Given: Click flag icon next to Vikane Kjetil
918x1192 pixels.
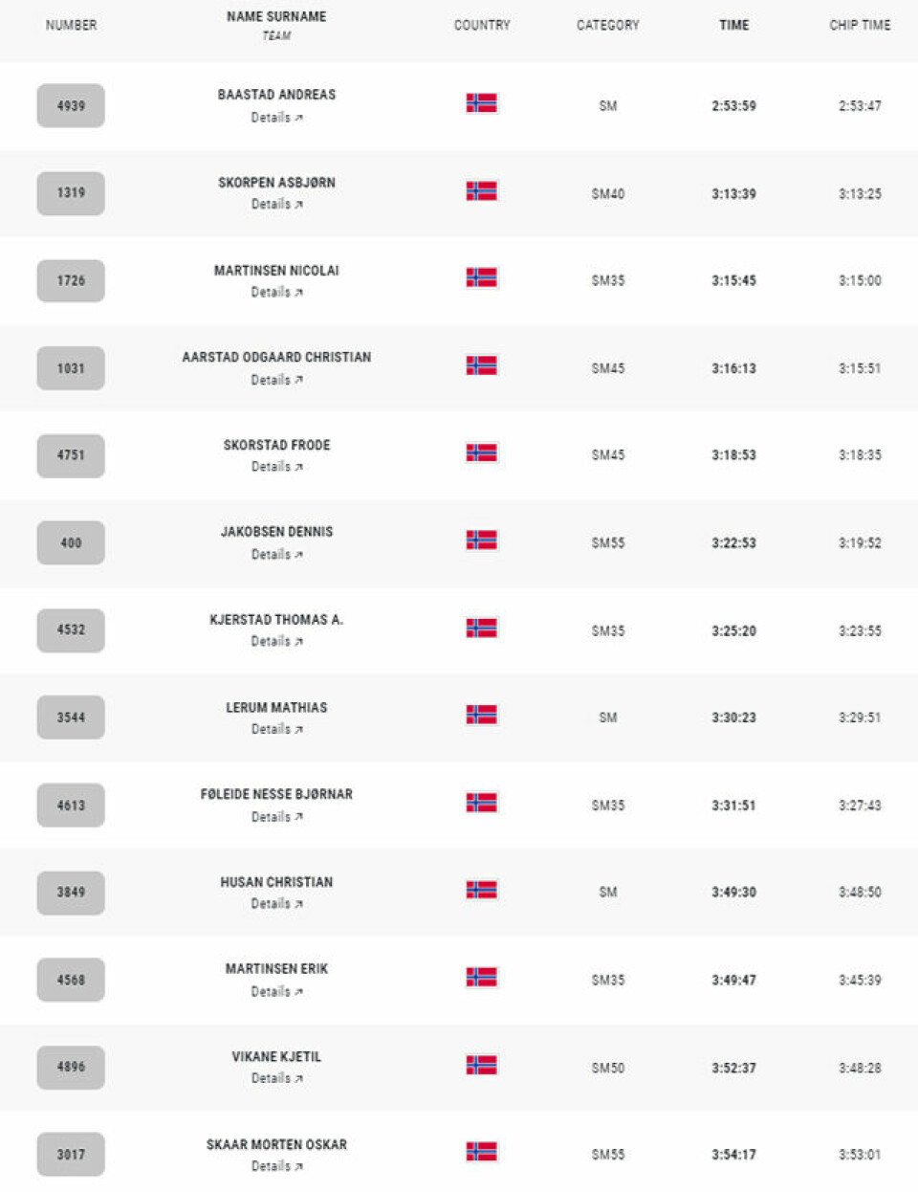Looking at the screenshot, I should [481, 1065].
